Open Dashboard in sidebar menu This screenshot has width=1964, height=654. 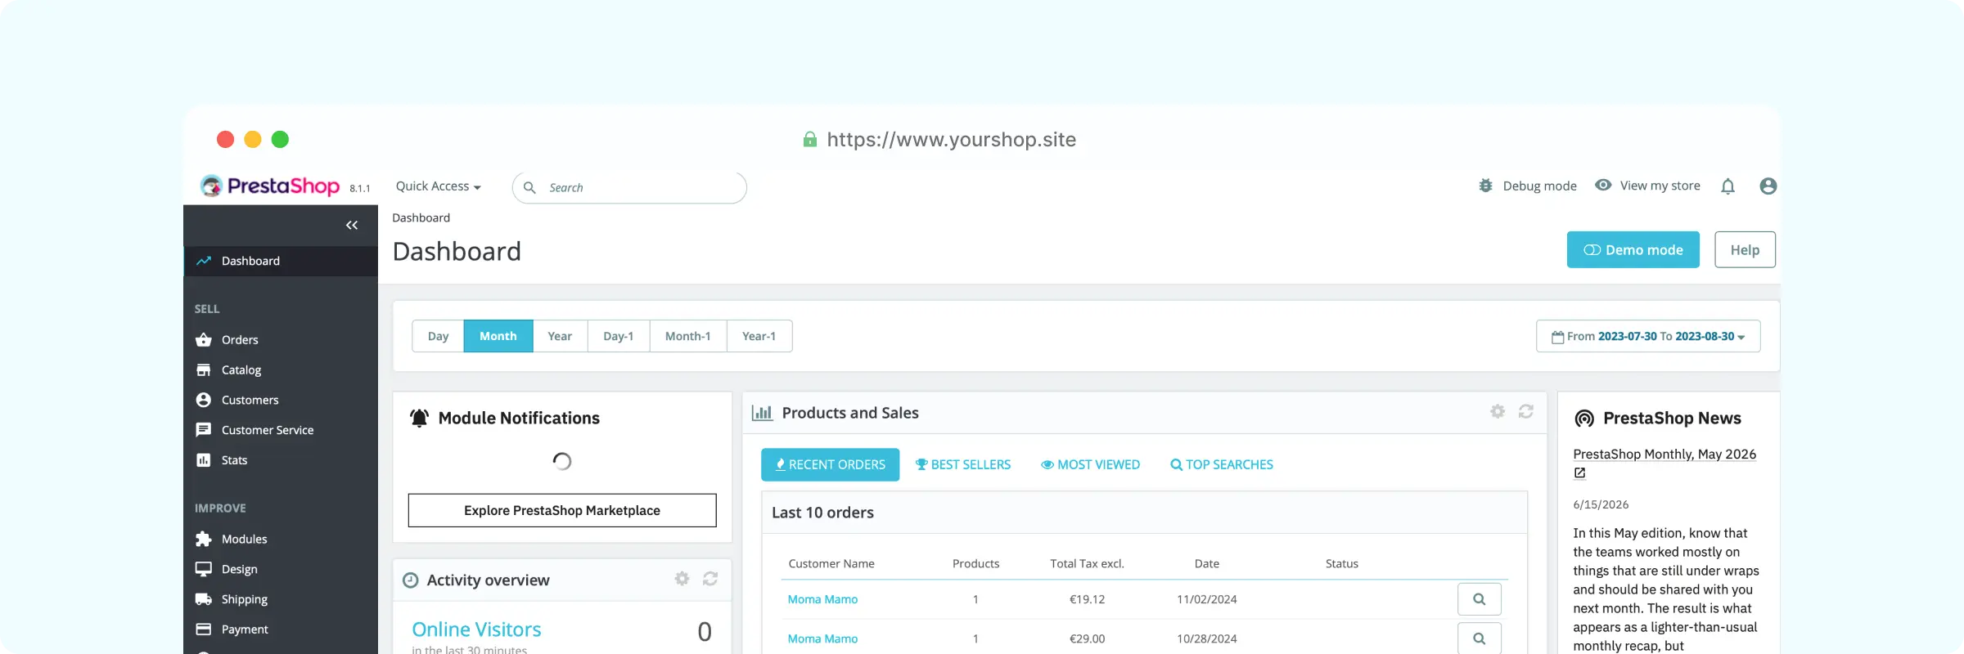[x=281, y=261]
